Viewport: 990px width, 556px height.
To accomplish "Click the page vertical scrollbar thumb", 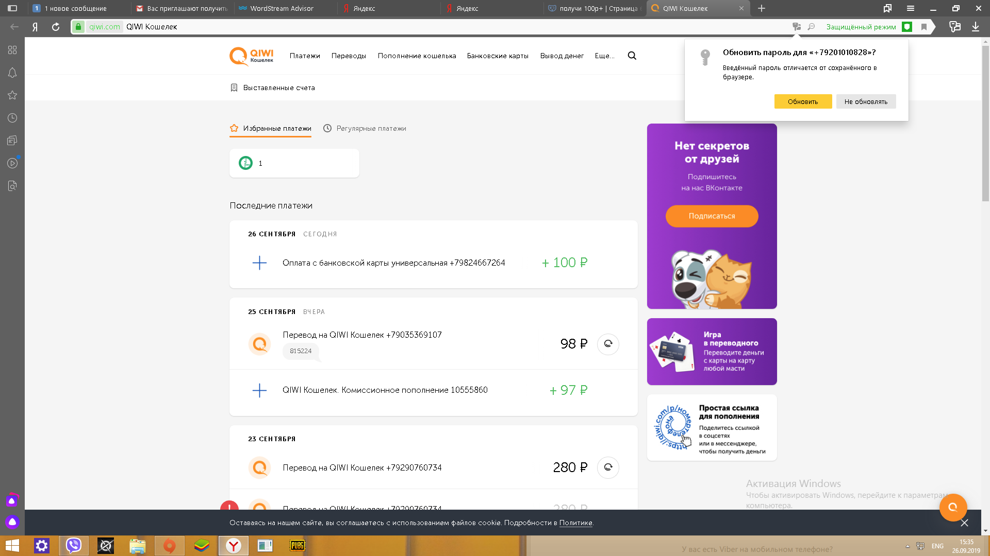I will (x=985, y=124).
